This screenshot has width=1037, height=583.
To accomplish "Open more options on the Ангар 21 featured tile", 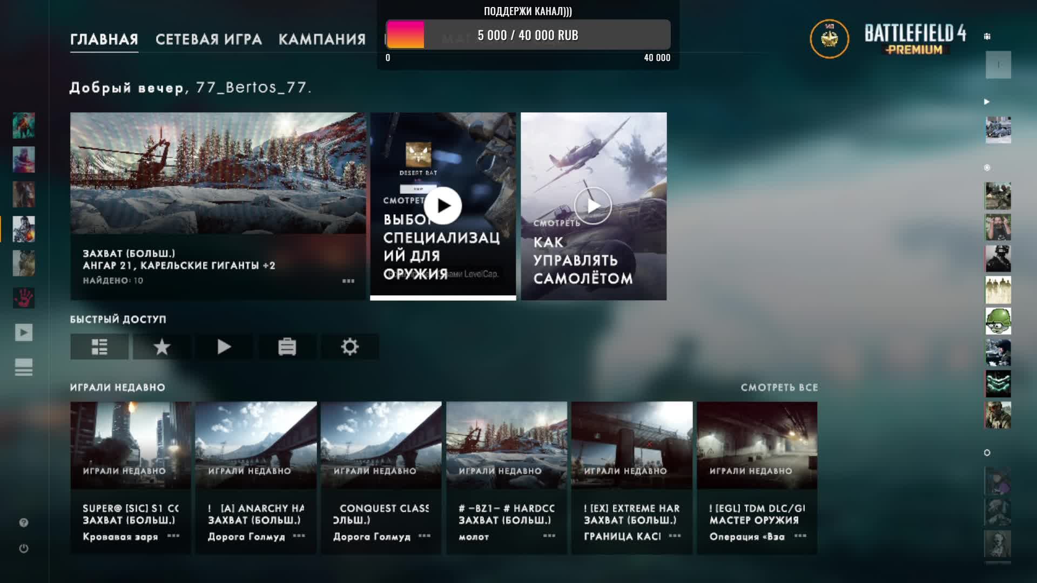I will point(349,281).
